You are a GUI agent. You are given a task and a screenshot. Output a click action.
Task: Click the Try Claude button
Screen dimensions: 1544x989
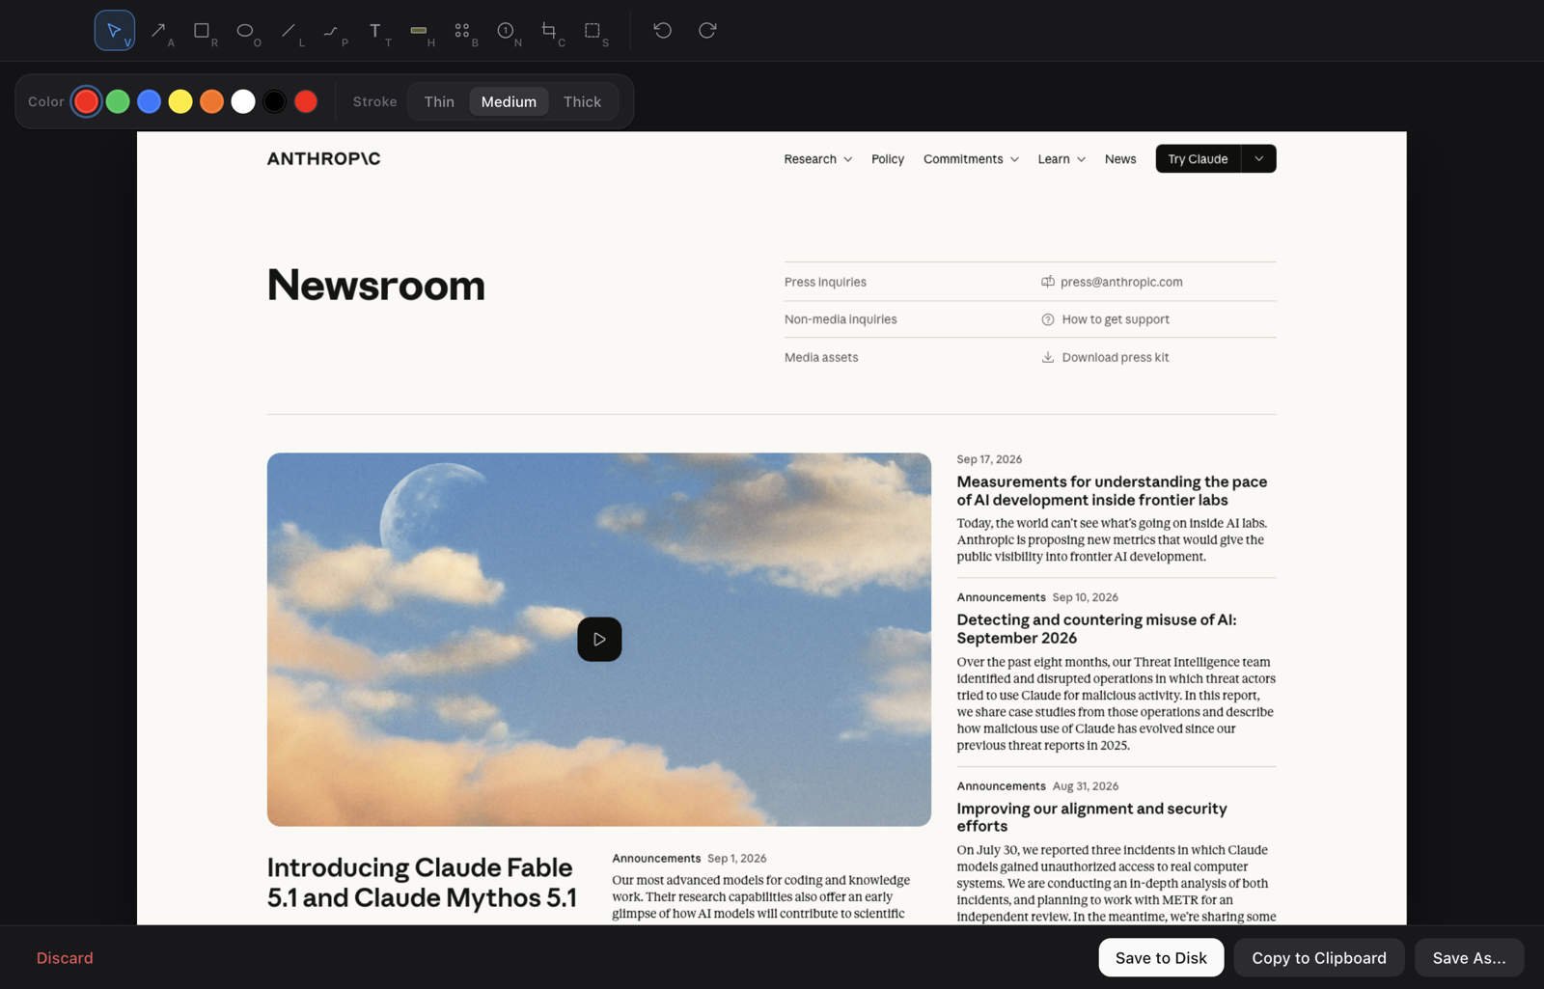[x=1198, y=159]
